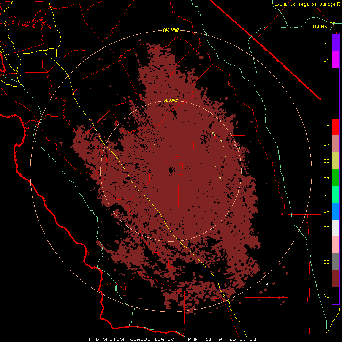This screenshot has width=342, height=342.
Task: Click the light pink IC legend swatch
Action: pos(336,245)
